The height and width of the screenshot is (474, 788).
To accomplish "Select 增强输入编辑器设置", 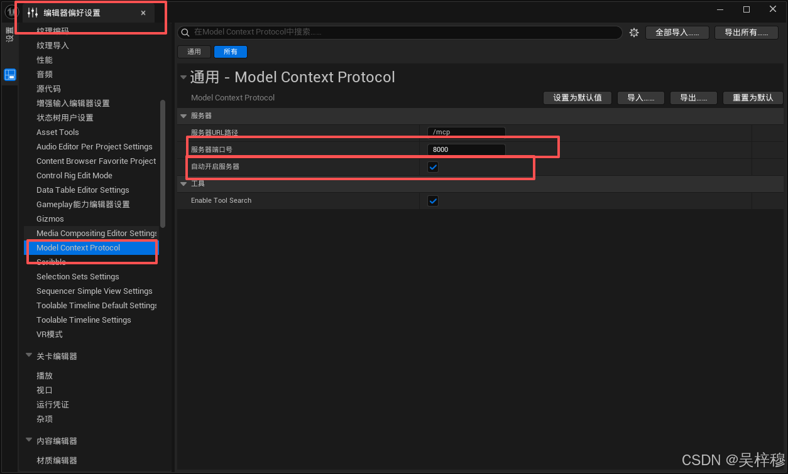I will pyautogui.click(x=73, y=103).
